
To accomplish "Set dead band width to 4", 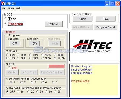I will coord(43,82).
